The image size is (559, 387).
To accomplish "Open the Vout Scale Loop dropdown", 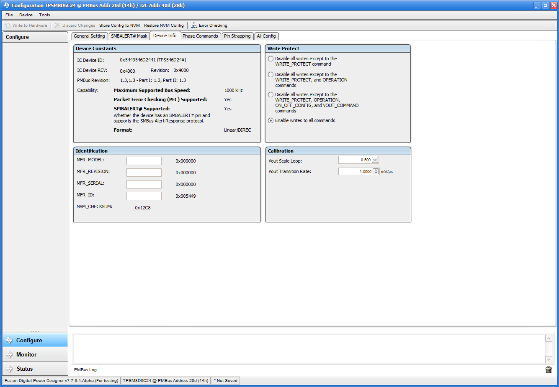I will pos(375,160).
